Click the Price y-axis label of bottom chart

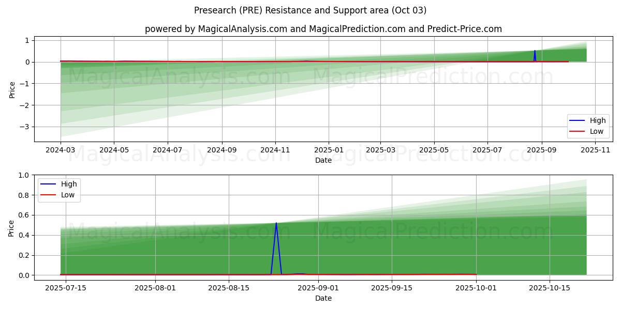[x=12, y=227]
